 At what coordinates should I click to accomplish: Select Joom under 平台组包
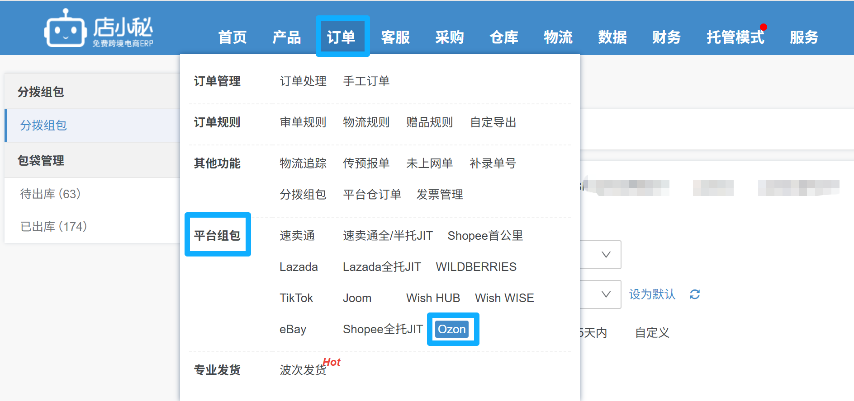coord(357,298)
